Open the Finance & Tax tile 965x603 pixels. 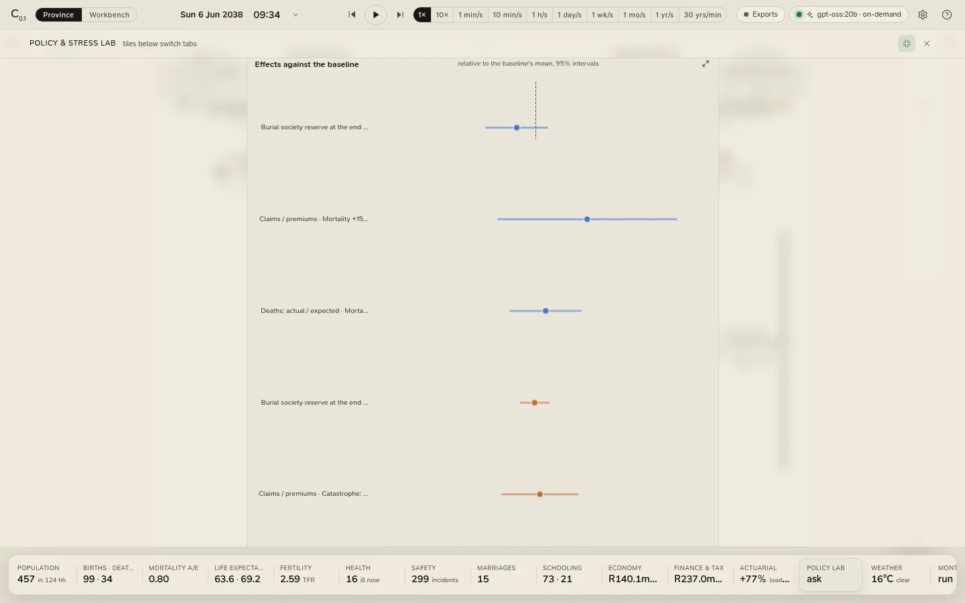[x=699, y=574]
